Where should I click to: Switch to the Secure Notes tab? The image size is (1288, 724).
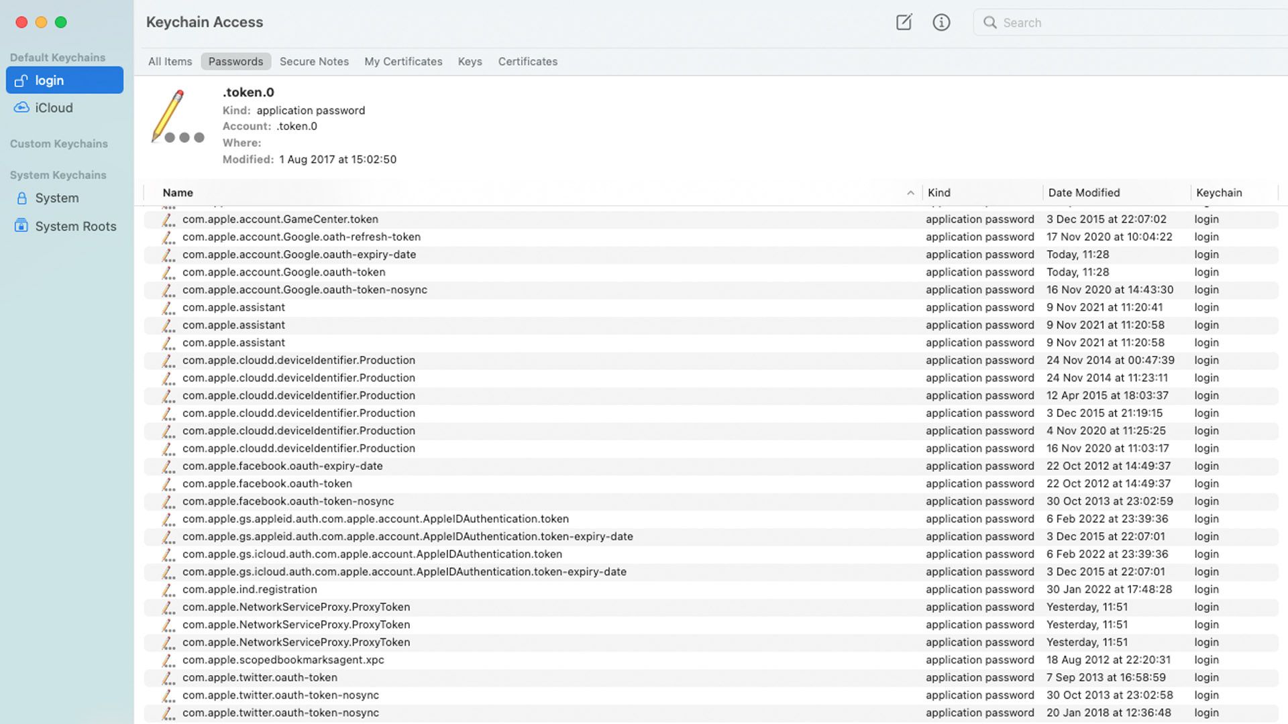point(314,62)
